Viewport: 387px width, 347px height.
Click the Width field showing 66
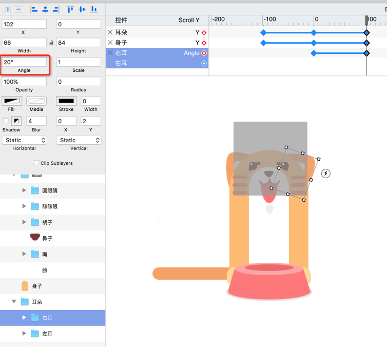(24, 43)
